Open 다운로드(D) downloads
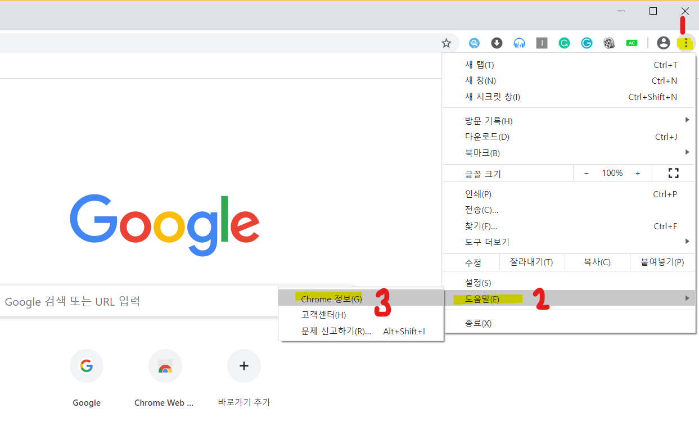699x440 pixels. 569,137
